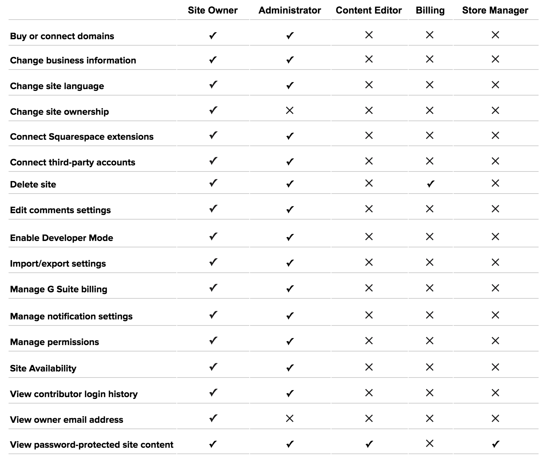Click Content Editor X for Manage permissions
The height and width of the screenshot is (462, 550).
click(369, 341)
